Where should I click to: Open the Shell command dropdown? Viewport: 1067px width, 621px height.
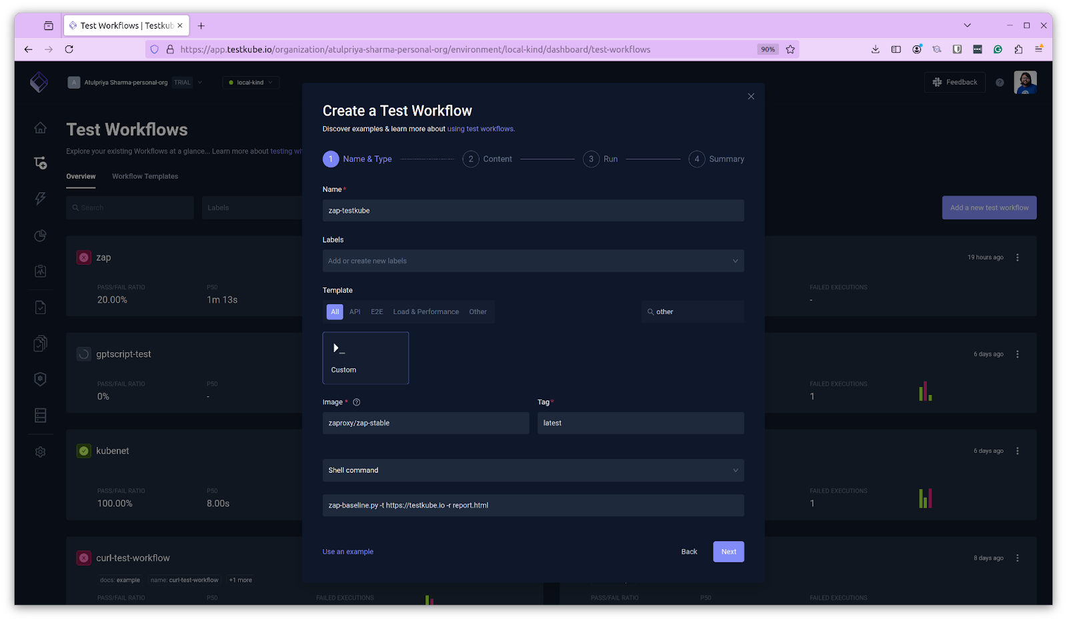533,470
